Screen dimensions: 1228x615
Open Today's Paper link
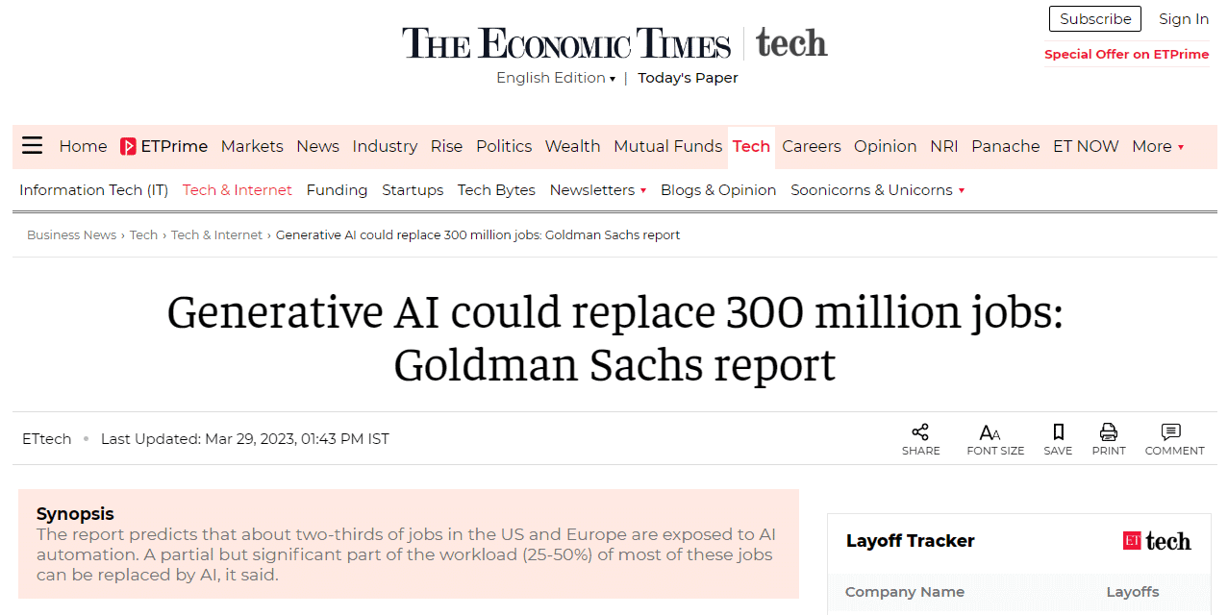point(688,78)
